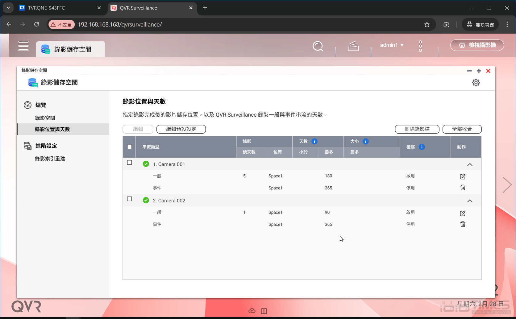The width and height of the screenshot is (516, 319).
Task: Open the three-dot more options menu
Action: coord(420,46)
